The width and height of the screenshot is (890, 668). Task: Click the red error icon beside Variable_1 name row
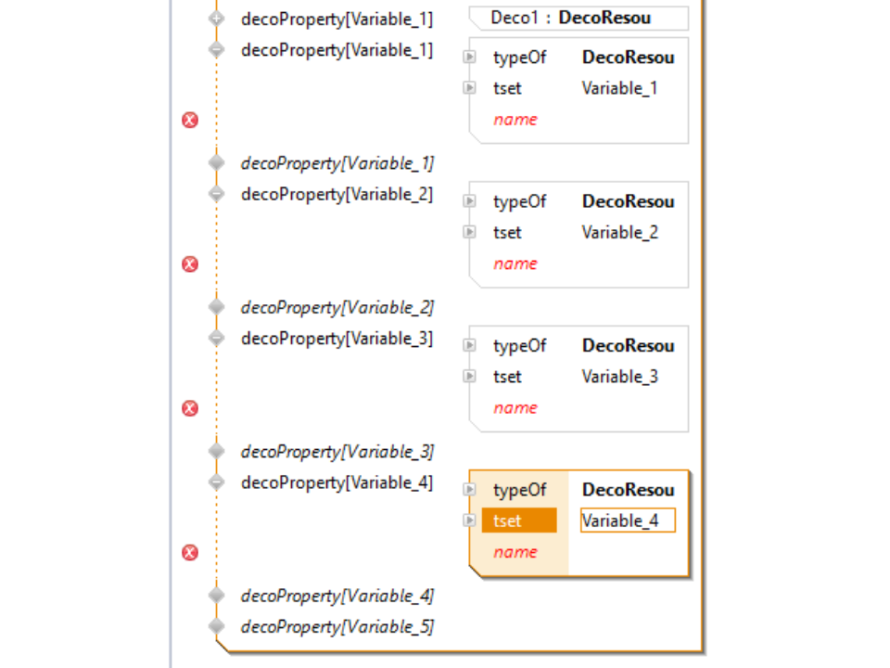[x=190, y=120]
